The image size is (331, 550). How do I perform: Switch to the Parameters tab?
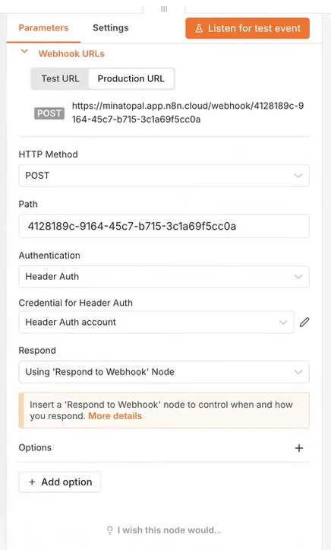click(43, 28)
